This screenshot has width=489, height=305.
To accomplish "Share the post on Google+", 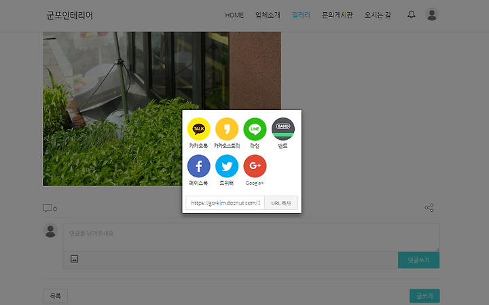I will click(255, 166).
